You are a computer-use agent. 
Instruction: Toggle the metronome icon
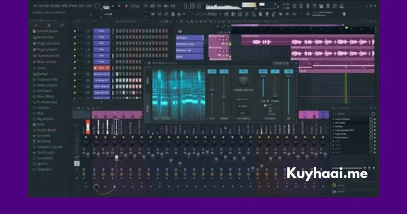146,6
